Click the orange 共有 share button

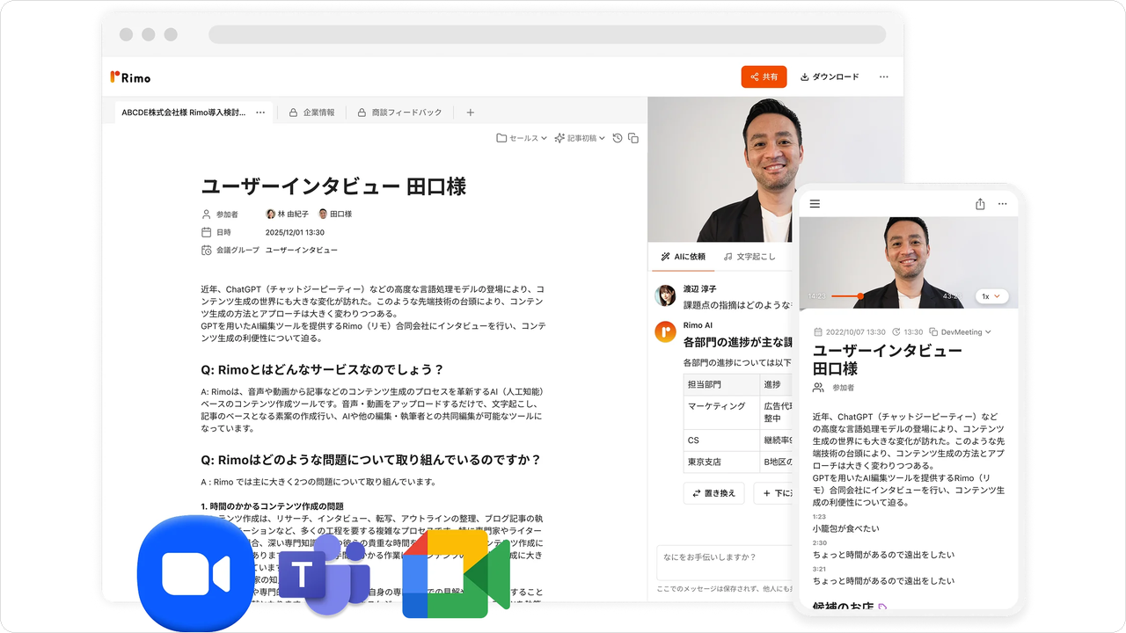[x=764, y=76]
